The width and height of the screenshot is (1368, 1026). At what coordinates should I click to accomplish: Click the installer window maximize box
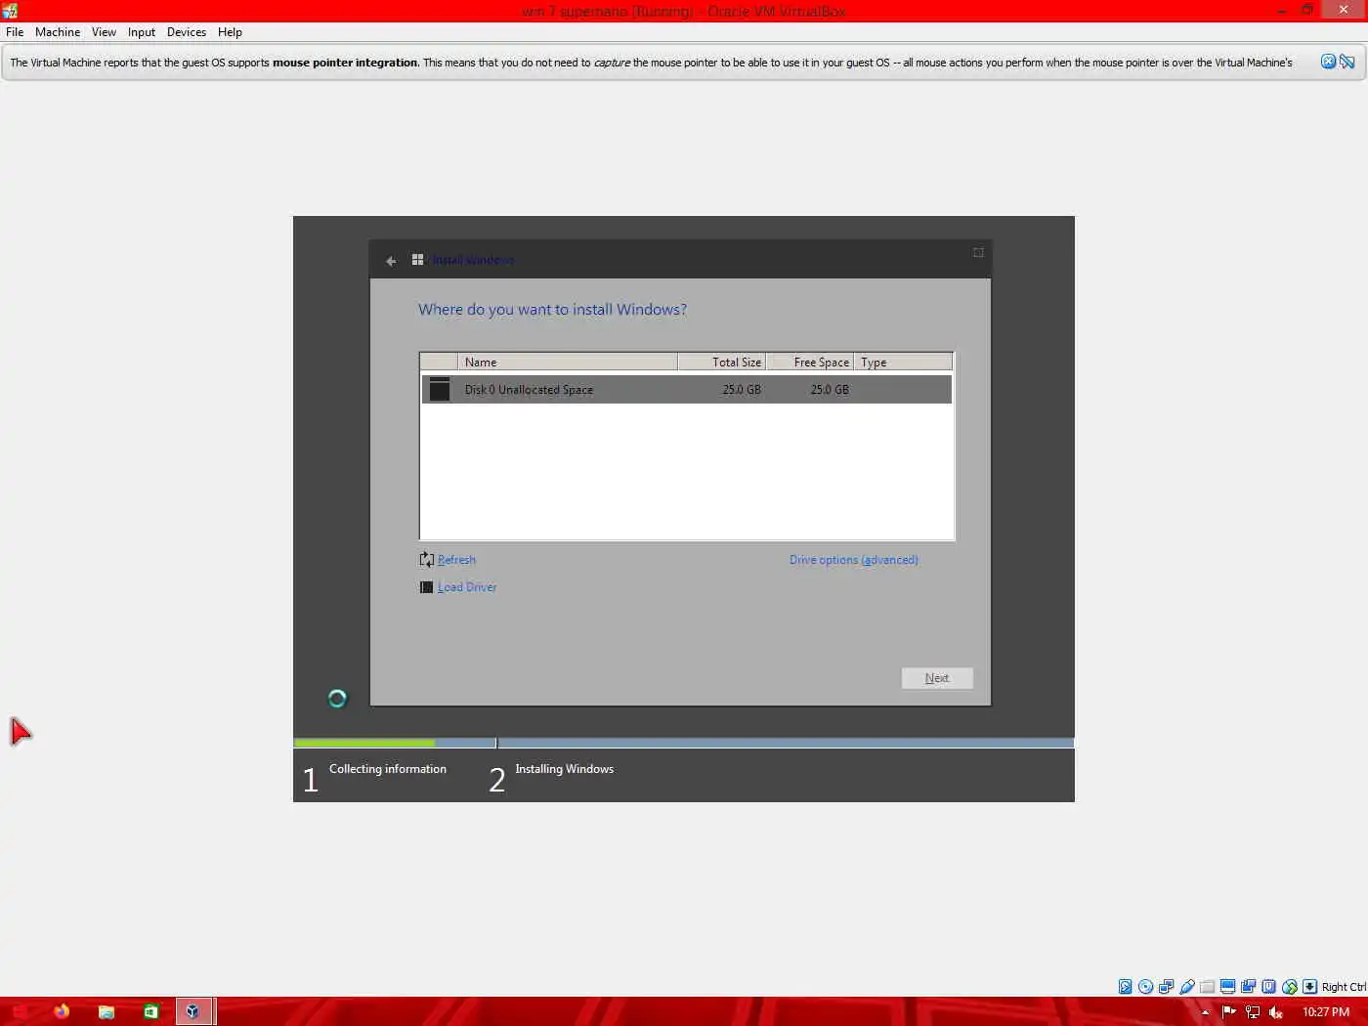coord(978,252)
